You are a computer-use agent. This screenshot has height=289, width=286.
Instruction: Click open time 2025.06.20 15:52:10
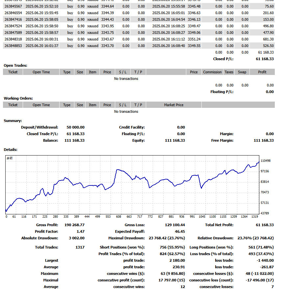click(x=42, y=6)
